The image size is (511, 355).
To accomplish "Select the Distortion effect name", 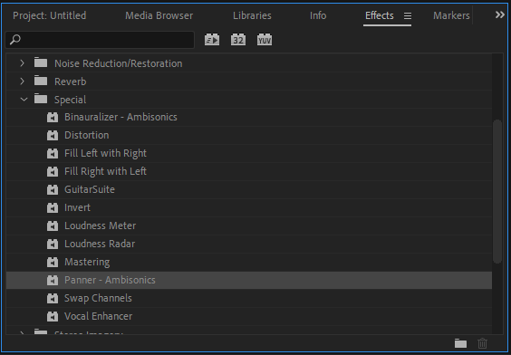I will (x=87, y=135).
